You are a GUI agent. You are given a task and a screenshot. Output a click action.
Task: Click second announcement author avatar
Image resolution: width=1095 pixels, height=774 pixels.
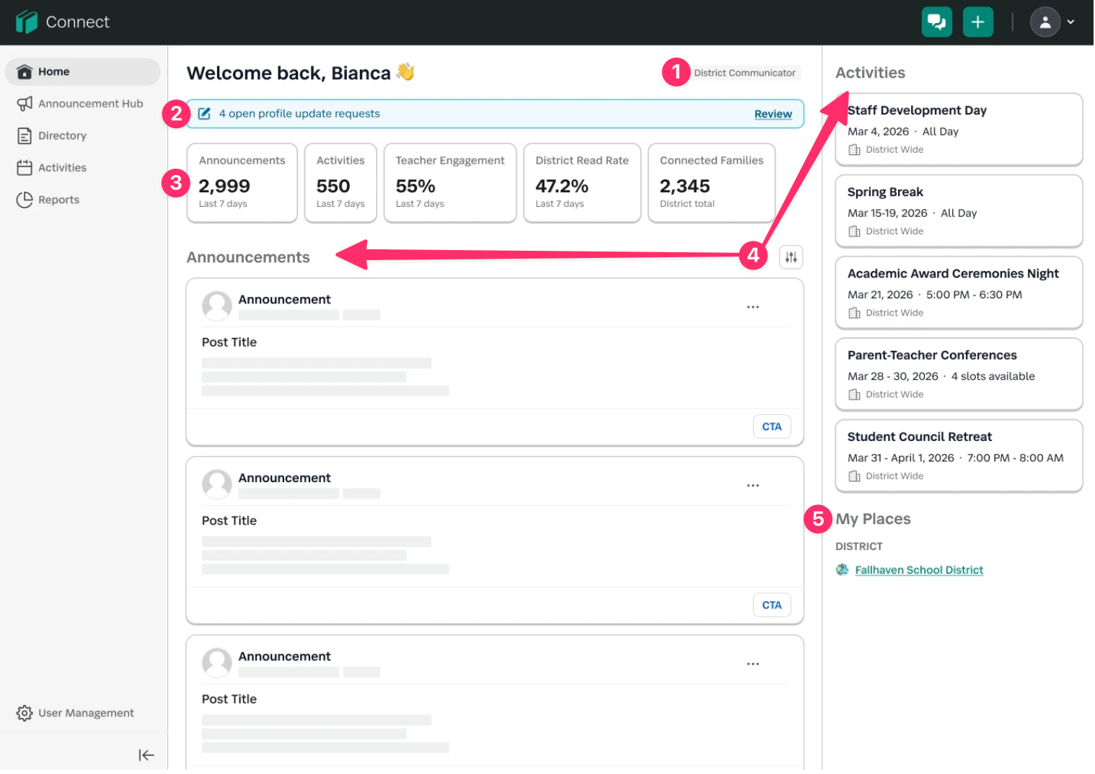tap(217, 485)
